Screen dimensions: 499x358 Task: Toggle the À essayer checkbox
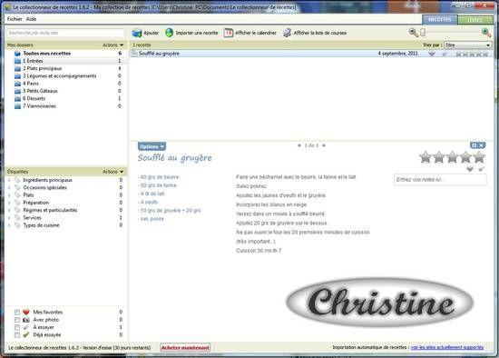(x=17, y=327)
